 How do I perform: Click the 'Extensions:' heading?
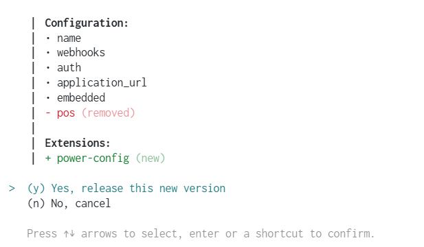pos(78,143)
